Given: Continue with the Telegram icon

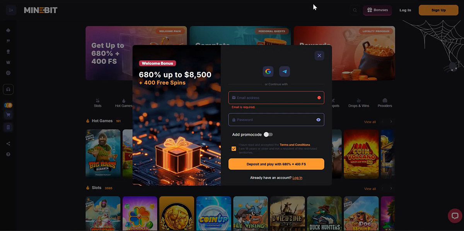Looking at the screenshot, I should coord(285,71).
